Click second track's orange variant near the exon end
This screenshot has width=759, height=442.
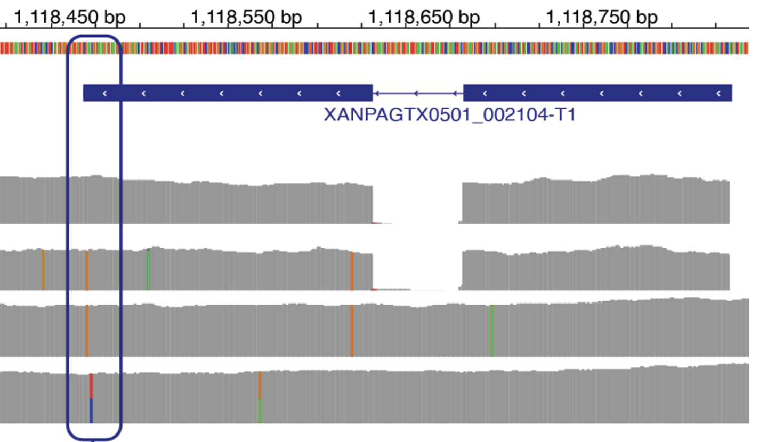pyautogui.click(x=352, y=271)
